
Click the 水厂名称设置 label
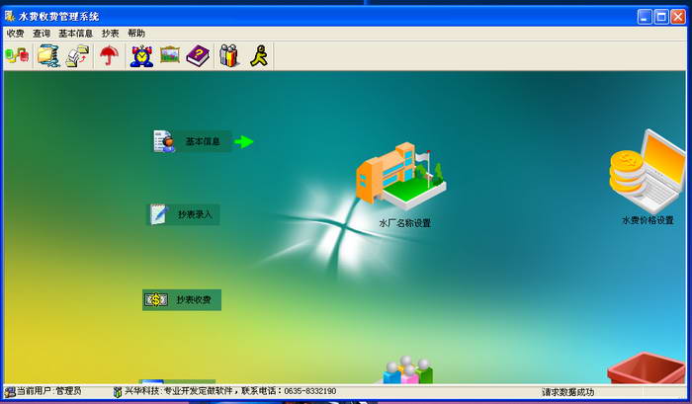[x=404, y=223]
